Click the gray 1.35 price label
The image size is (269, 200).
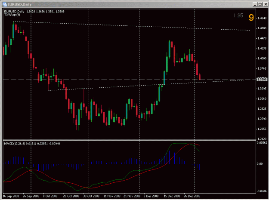[x=238, y=15]
